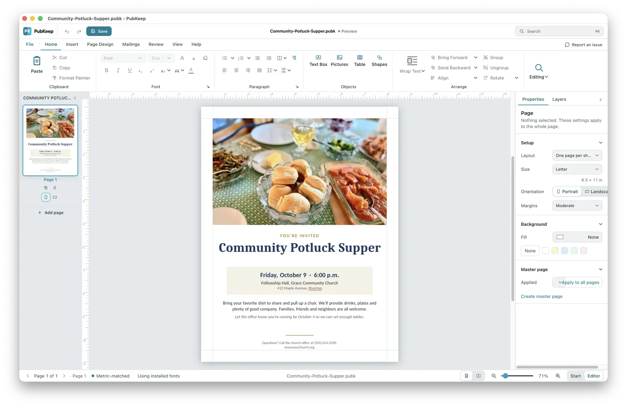Click Report an issue
This screenshot has width=627, height=407.
[583, 45]
